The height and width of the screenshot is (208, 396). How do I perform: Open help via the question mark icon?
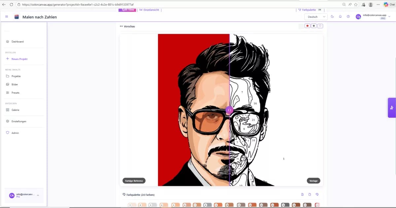click(348, 16)
